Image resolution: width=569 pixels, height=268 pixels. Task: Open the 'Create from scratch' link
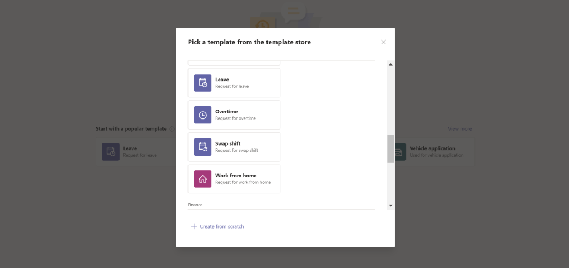point(221,226)
